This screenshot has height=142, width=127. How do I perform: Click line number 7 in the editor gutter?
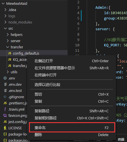(x=78, y=29)
